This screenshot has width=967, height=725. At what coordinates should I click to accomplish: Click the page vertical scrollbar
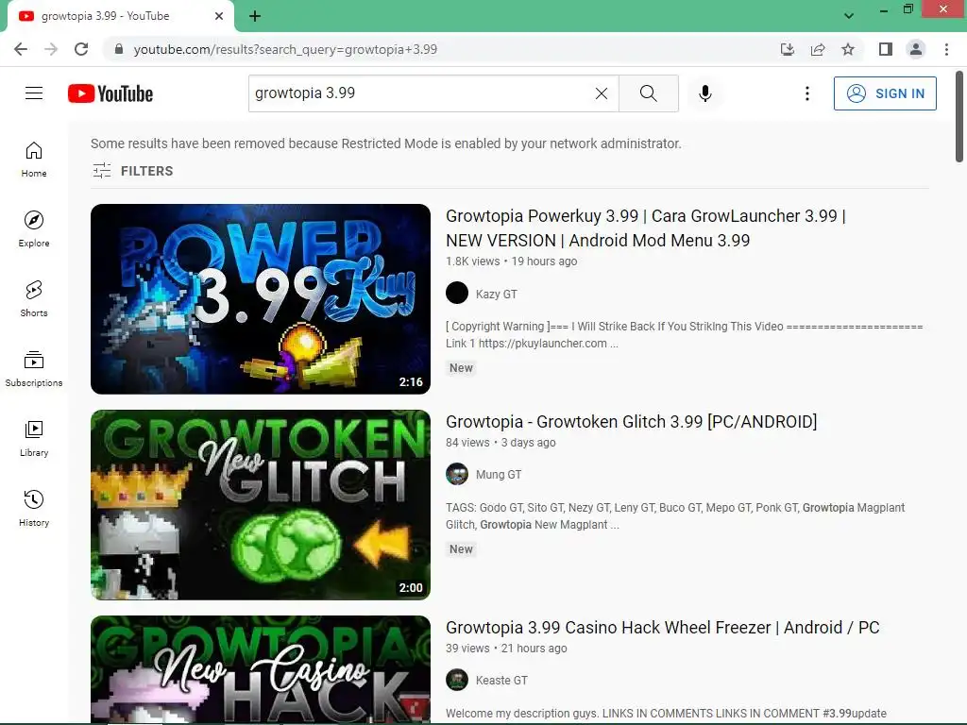[959, 117]
